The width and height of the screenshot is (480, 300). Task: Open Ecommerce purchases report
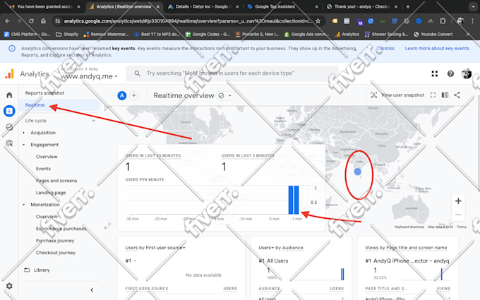[61, 229]
